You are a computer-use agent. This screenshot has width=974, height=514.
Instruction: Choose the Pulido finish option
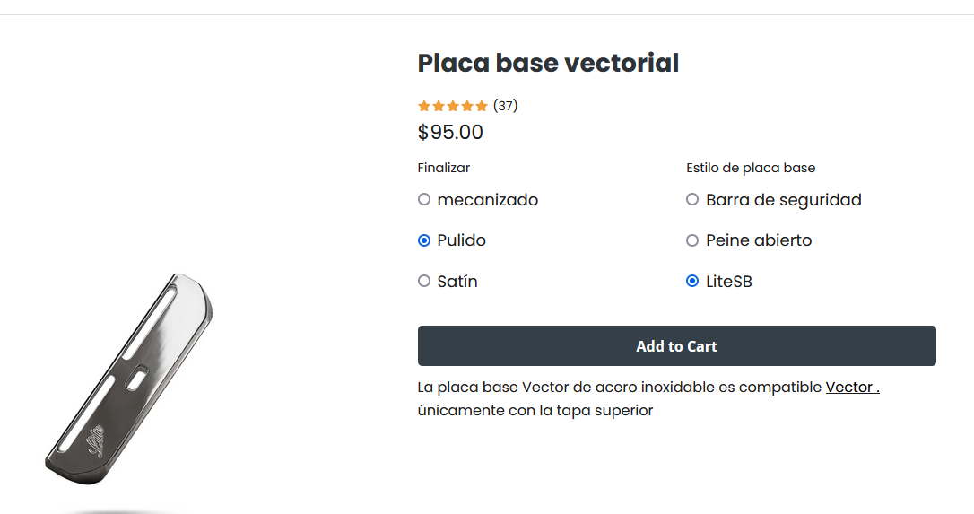coord(424,240)
